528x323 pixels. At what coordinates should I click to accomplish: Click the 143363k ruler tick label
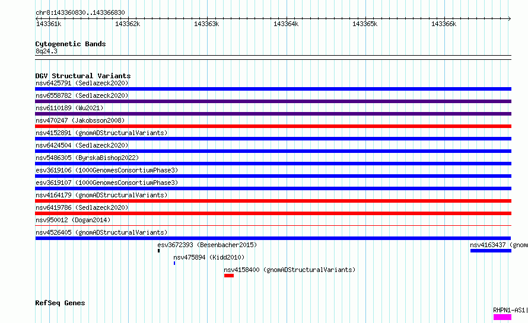[x=206, y=24]
